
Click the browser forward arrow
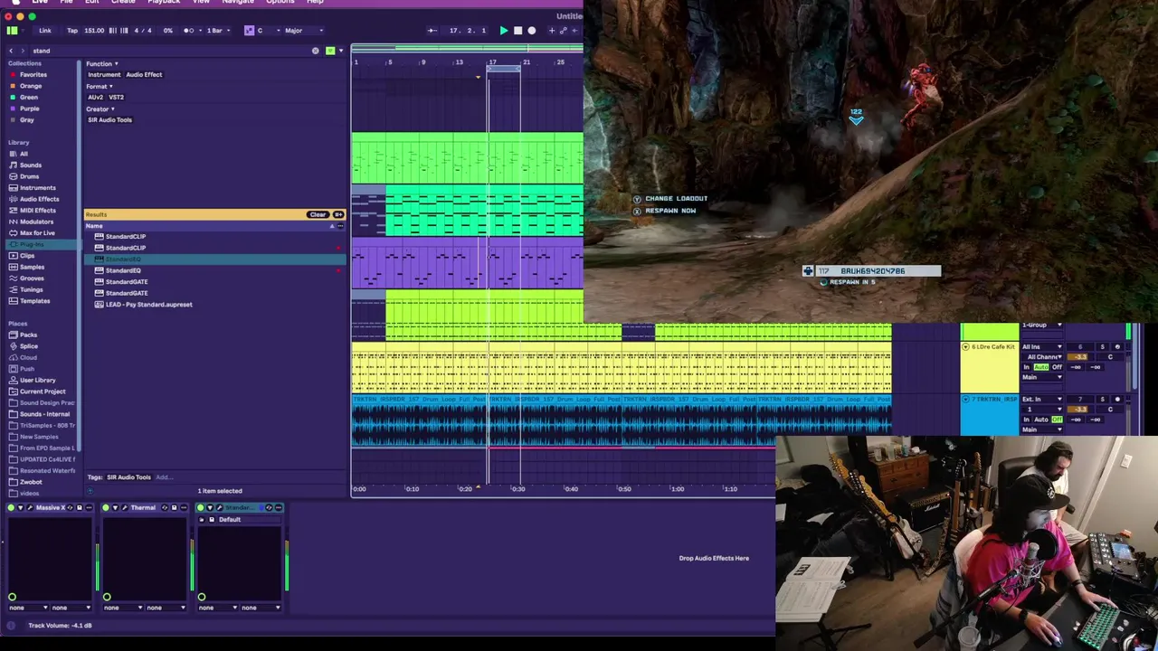(x=24, y=51)
